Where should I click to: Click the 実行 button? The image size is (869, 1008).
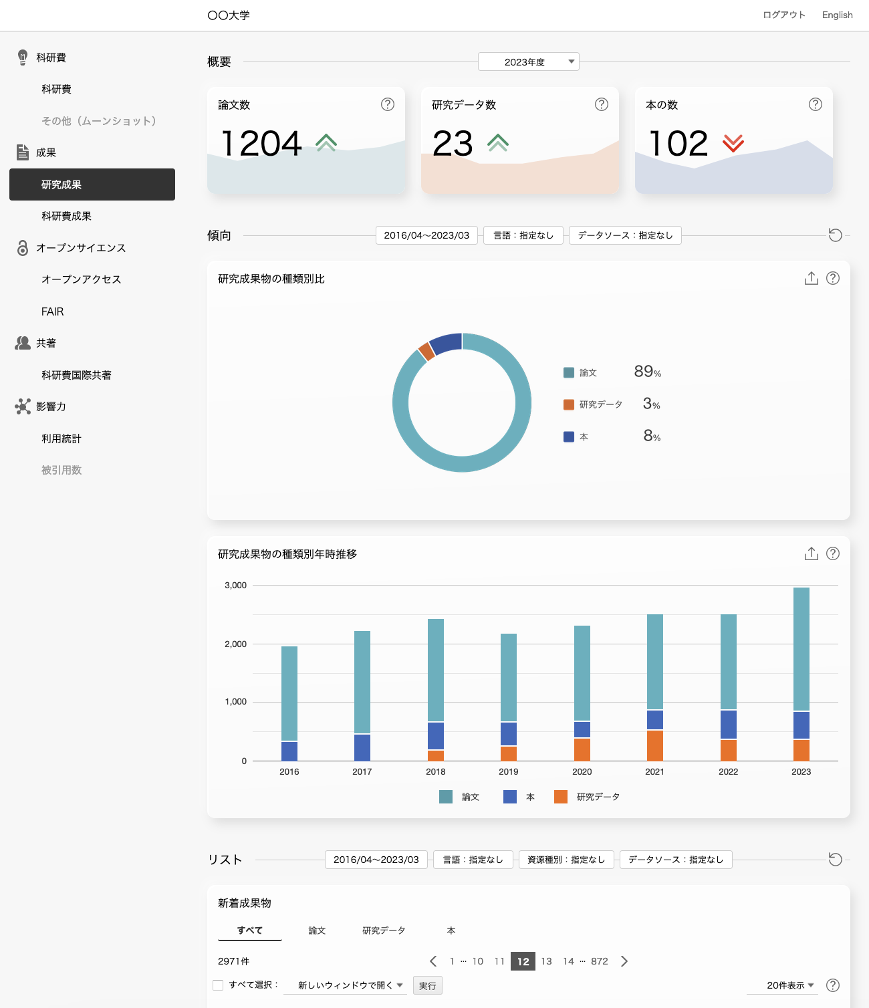[428, 985]
